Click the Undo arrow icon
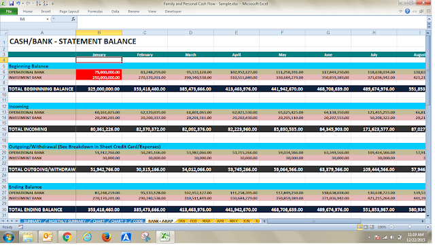Screen dimensions: 435x247 18,3
